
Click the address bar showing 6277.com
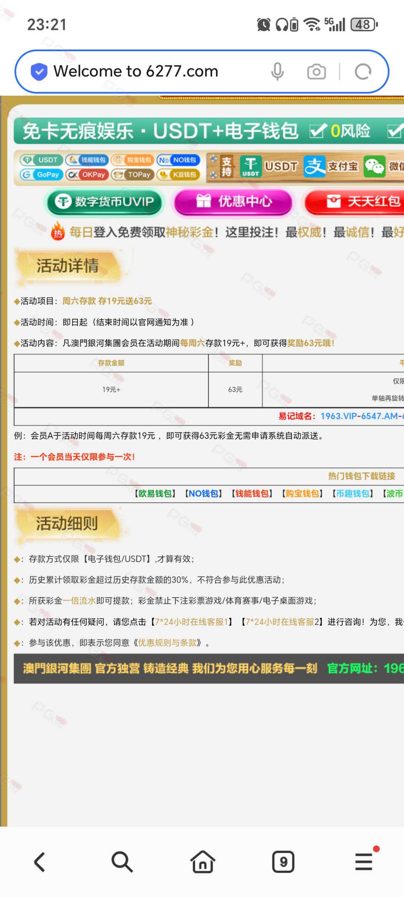click(202, 71)
